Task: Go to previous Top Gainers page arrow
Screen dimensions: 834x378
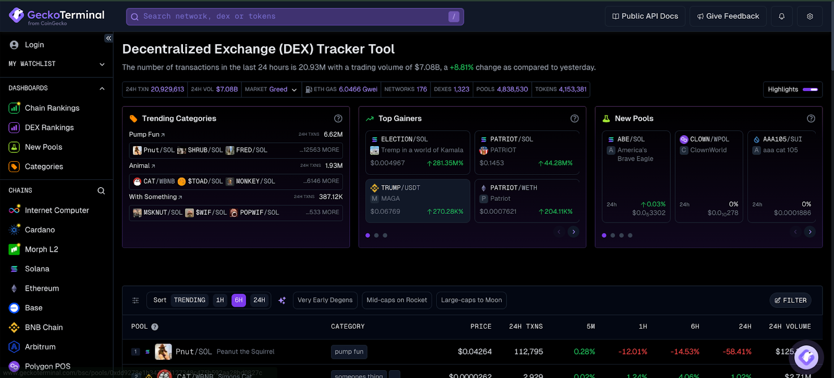Action: [559, 232]
